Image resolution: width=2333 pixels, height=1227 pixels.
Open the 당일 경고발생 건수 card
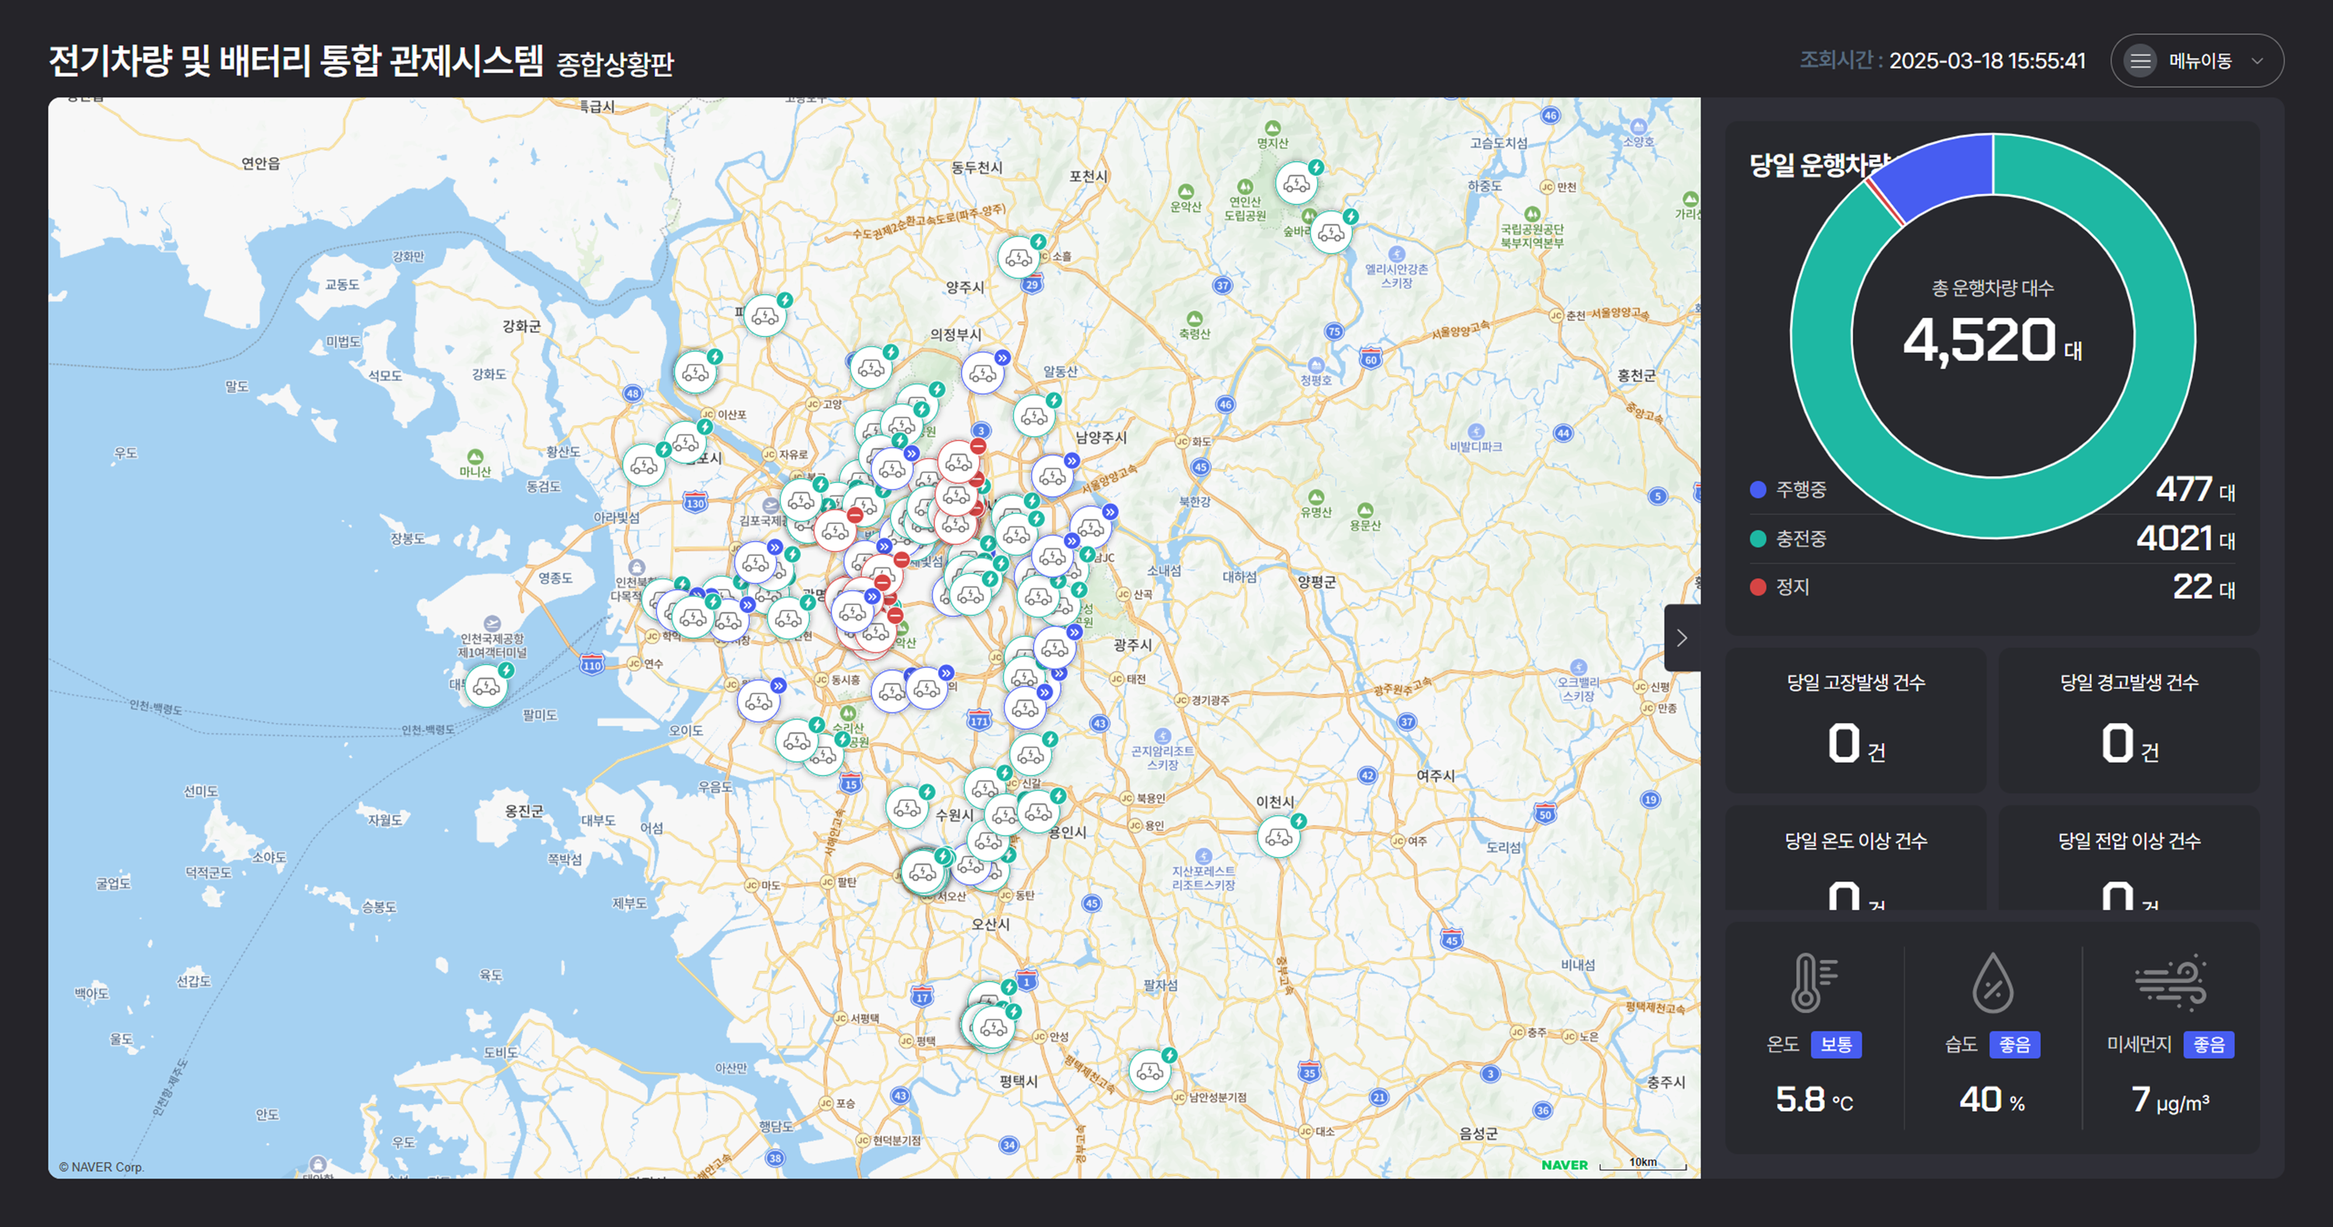[2129, 720]
